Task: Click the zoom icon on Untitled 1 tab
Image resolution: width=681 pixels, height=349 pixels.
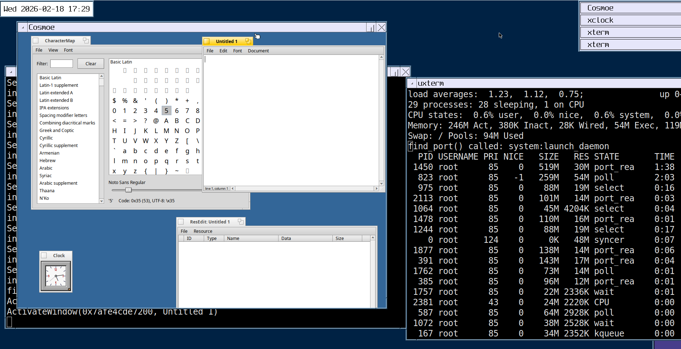Action: point(248,41)
